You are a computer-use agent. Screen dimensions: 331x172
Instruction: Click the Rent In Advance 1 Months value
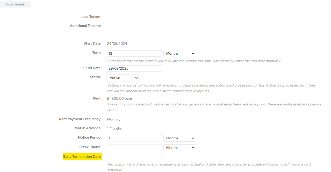tap(114, 128)
